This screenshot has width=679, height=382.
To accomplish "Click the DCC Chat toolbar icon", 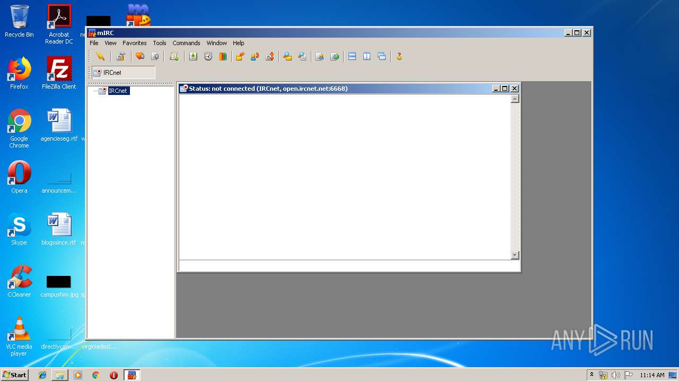I will [255, 57].
